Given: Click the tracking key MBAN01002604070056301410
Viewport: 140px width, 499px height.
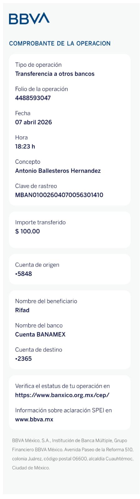Looking at the screenshot, I should 59,195.
